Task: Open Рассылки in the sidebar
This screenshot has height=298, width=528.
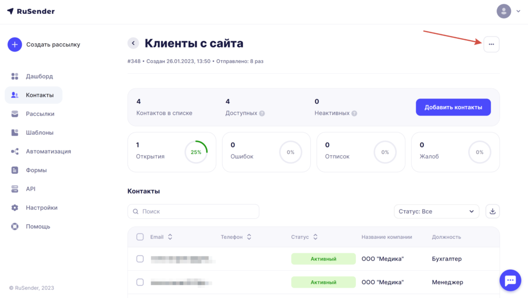Action: click(x=40, y=114)
